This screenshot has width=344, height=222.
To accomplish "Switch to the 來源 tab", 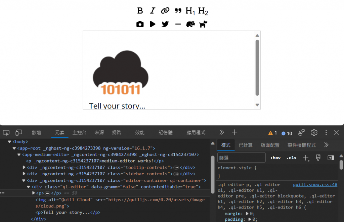I will pyautogui.click(x=99, y=133).
